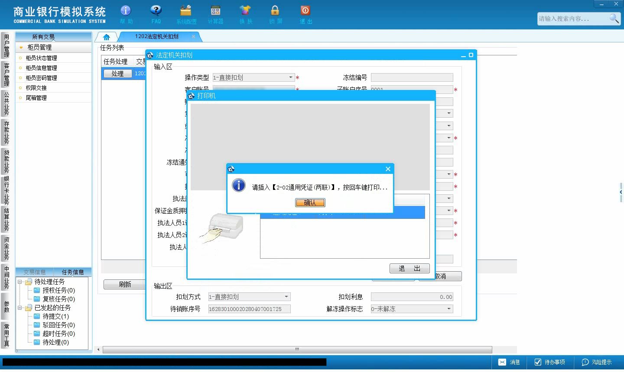This screenshot has width=624, height=372.
Task: Open 柜员信息管理 menu item
Action: coord(54,68)
